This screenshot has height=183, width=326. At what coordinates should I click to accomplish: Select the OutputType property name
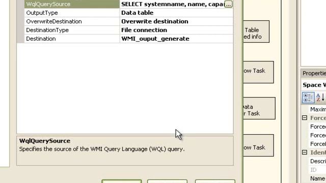click(42, 13)
